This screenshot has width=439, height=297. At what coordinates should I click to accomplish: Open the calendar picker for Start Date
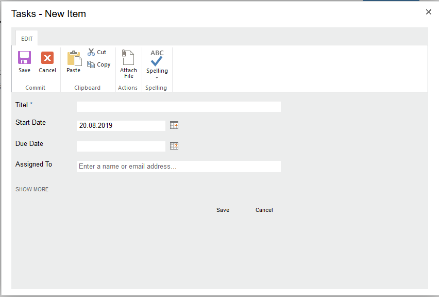click(x=174, y=125)
